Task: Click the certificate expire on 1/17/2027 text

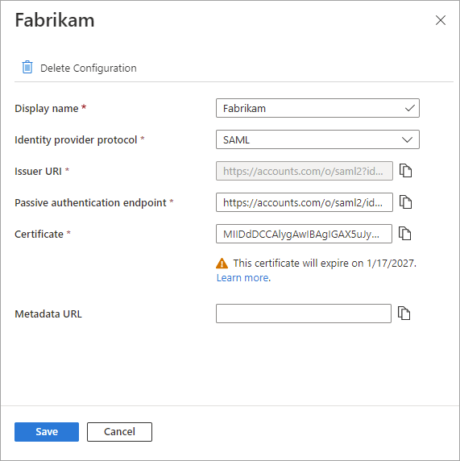Action: (x=325, y=263)
